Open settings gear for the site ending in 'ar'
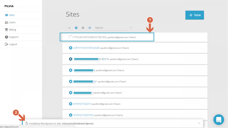228x128 pixels. (70, 81)
